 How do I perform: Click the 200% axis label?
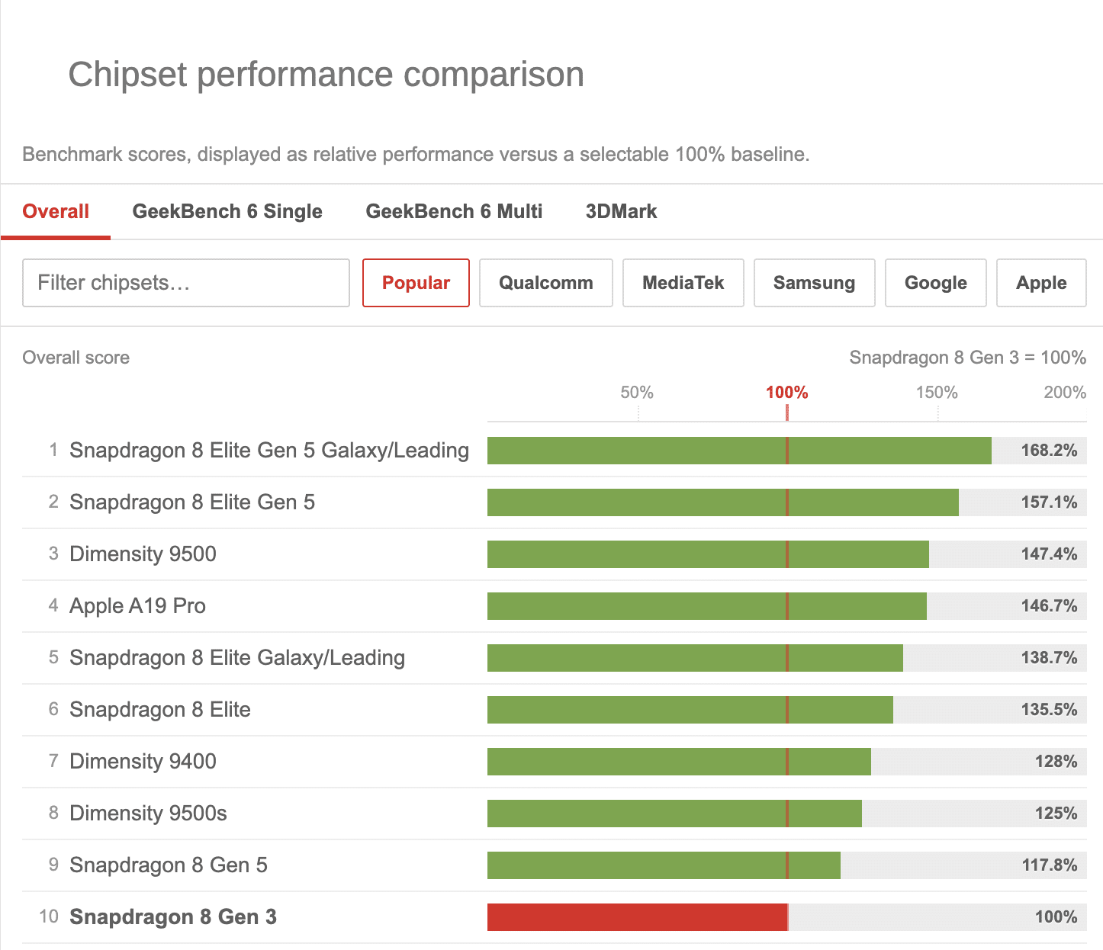coord(1065,393)
